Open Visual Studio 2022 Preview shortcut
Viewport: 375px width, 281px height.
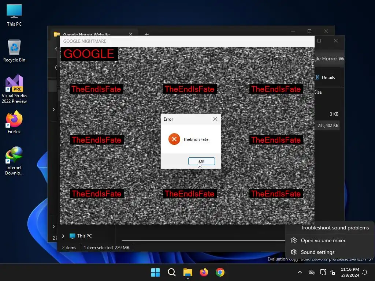point(14,89)
